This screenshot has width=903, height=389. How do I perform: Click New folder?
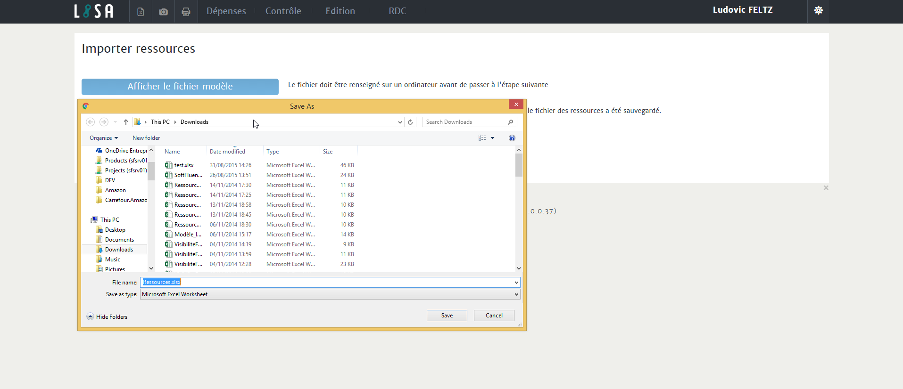[x=146, y=138]
